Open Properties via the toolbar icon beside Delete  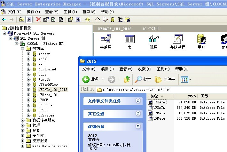click(x=46, y=20)
